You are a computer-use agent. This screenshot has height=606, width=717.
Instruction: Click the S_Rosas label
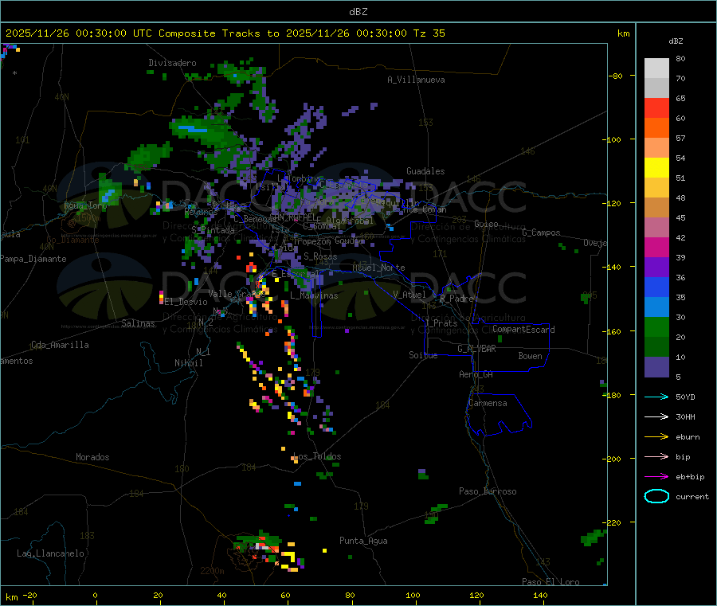point(320,256)
